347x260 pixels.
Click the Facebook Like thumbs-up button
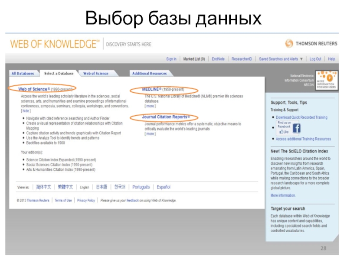[x=284, y=132]
